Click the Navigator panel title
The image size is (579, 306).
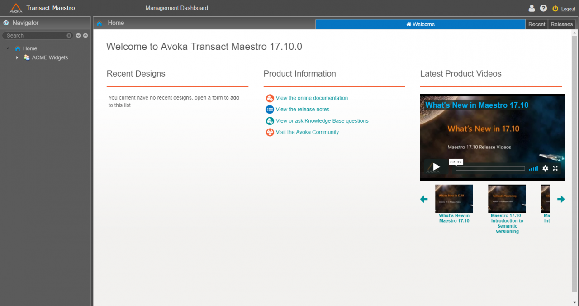(x=25, y=23)
